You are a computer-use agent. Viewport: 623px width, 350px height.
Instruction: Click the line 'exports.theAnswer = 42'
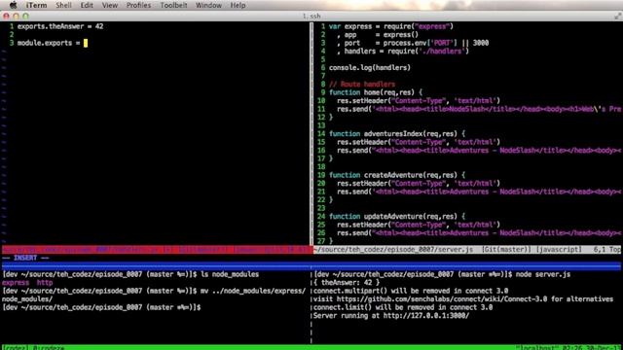tap(60, 26)
